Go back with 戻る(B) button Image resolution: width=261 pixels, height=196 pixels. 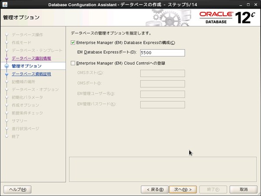click(x=154, y=189)
